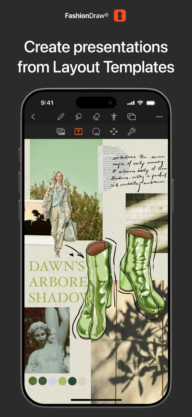Tap the FashionDraw brand name
Viewport: 192px width, 417px height.
(x=87, y=15)
